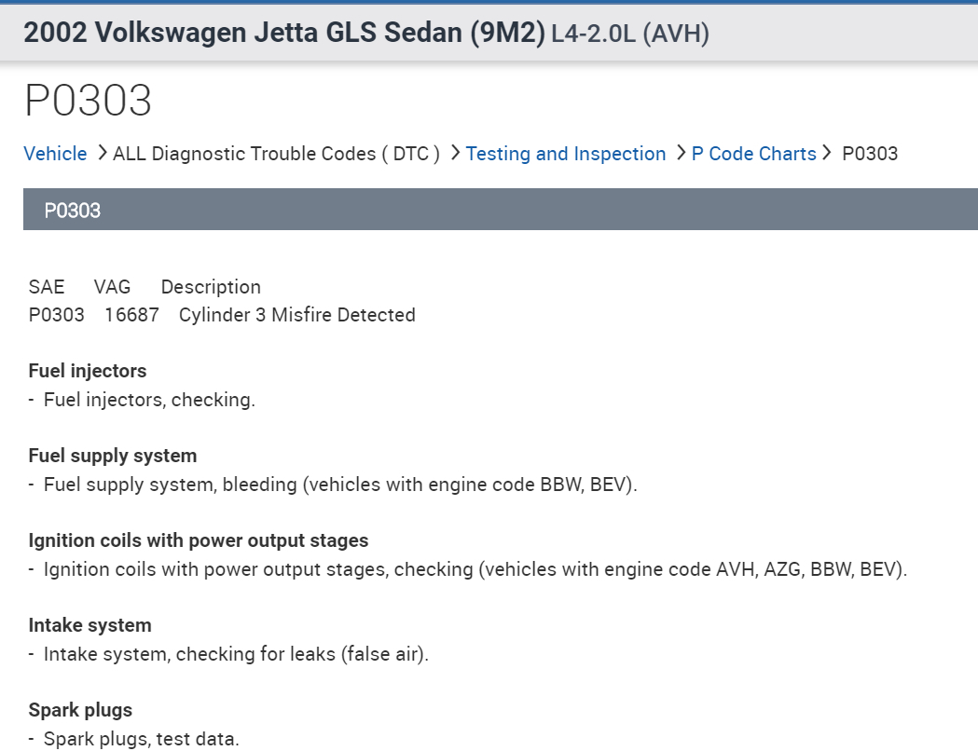This screenshot has width=978, height=751.
Task: Click the L4-2.0L (AVH) engine label
Action: [x=630, y=34]
